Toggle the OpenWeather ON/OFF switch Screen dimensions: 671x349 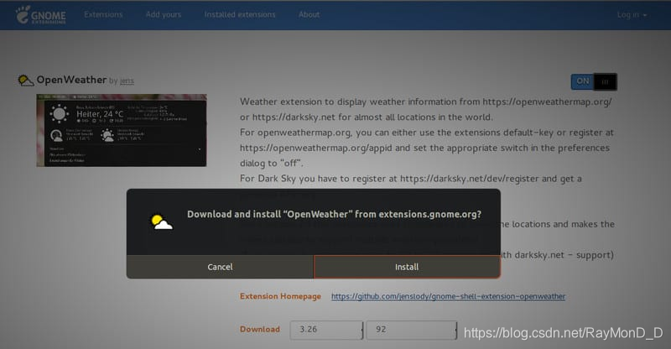(594, 81)
